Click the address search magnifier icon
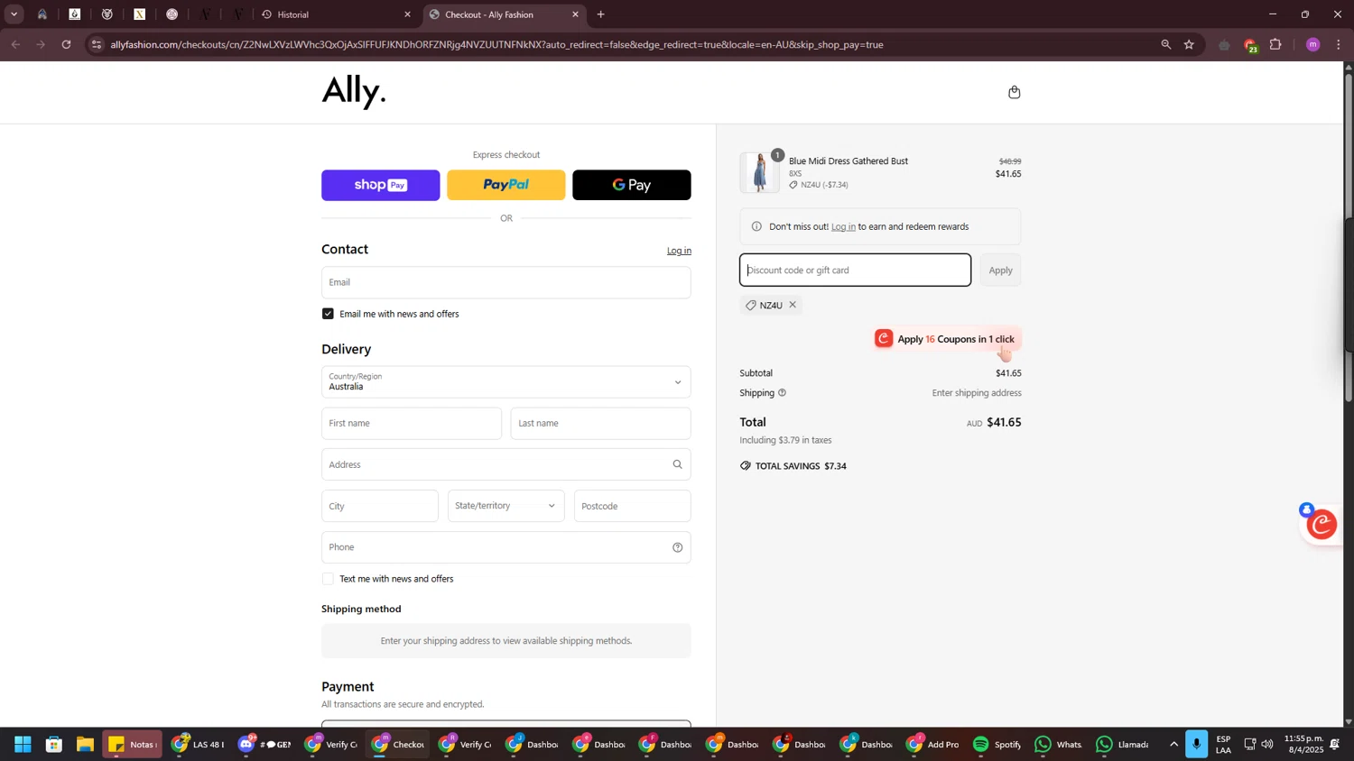 (x=677, y=464)
